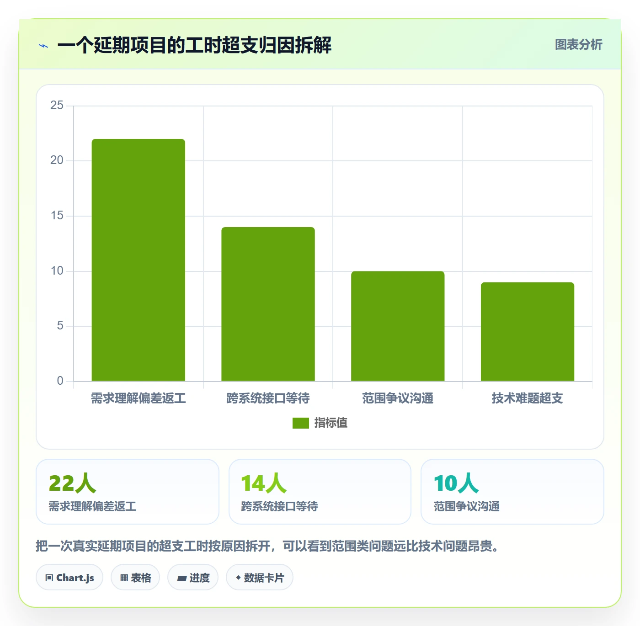The width and height of the screenshot is (640, 626).
Task: Click the bar icon in 进度 chip
Action: tap(181, 578)
